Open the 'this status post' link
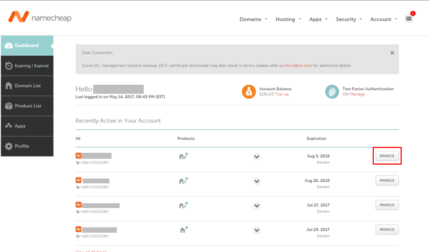 coord(298,65)
